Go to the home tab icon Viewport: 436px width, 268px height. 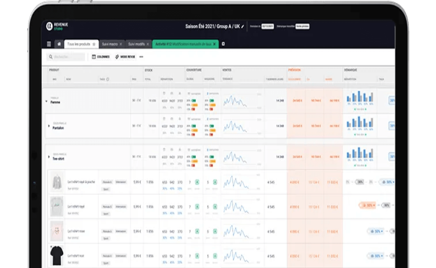59,44
